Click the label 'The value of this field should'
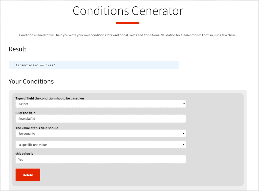This screenshot has height=191, width=259. pyautogui.click(x=36, y=128)
